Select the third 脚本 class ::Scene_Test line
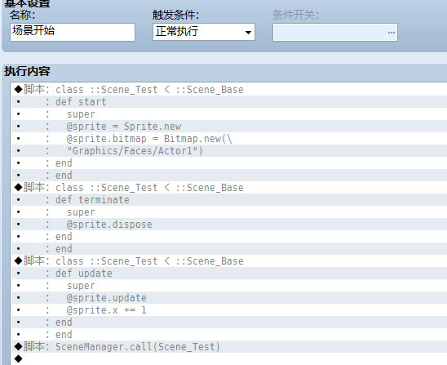The image size is (447, 365). click(229, 261)
